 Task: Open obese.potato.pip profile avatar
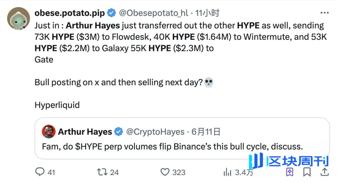tap(18, 18)
